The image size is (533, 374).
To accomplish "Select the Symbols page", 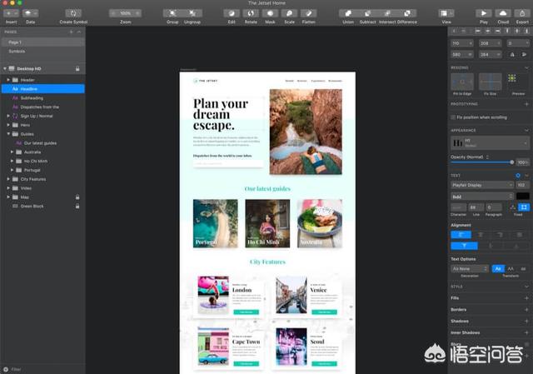I will 42,52.
